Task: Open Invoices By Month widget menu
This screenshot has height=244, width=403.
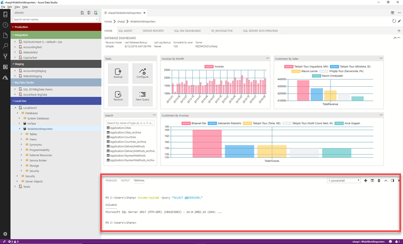Action: [267, 58]
